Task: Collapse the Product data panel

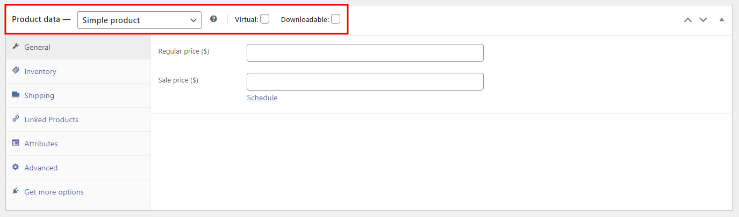Action: point(722,20)
